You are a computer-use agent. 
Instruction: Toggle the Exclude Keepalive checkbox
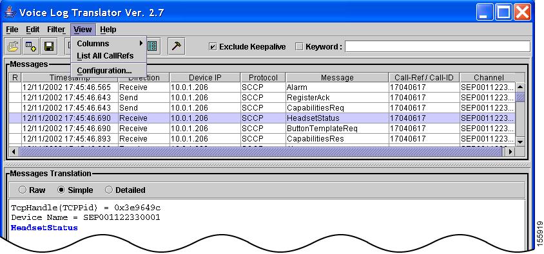pos(213,47)
